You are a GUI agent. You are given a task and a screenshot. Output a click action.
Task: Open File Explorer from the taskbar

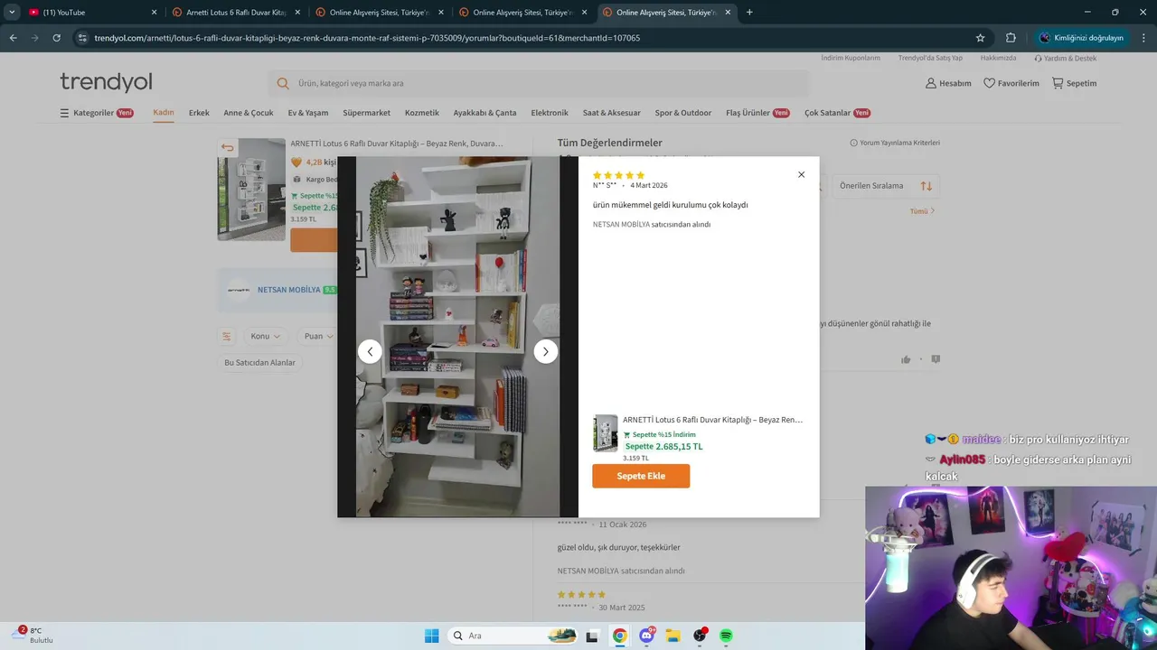click(673, 636)
